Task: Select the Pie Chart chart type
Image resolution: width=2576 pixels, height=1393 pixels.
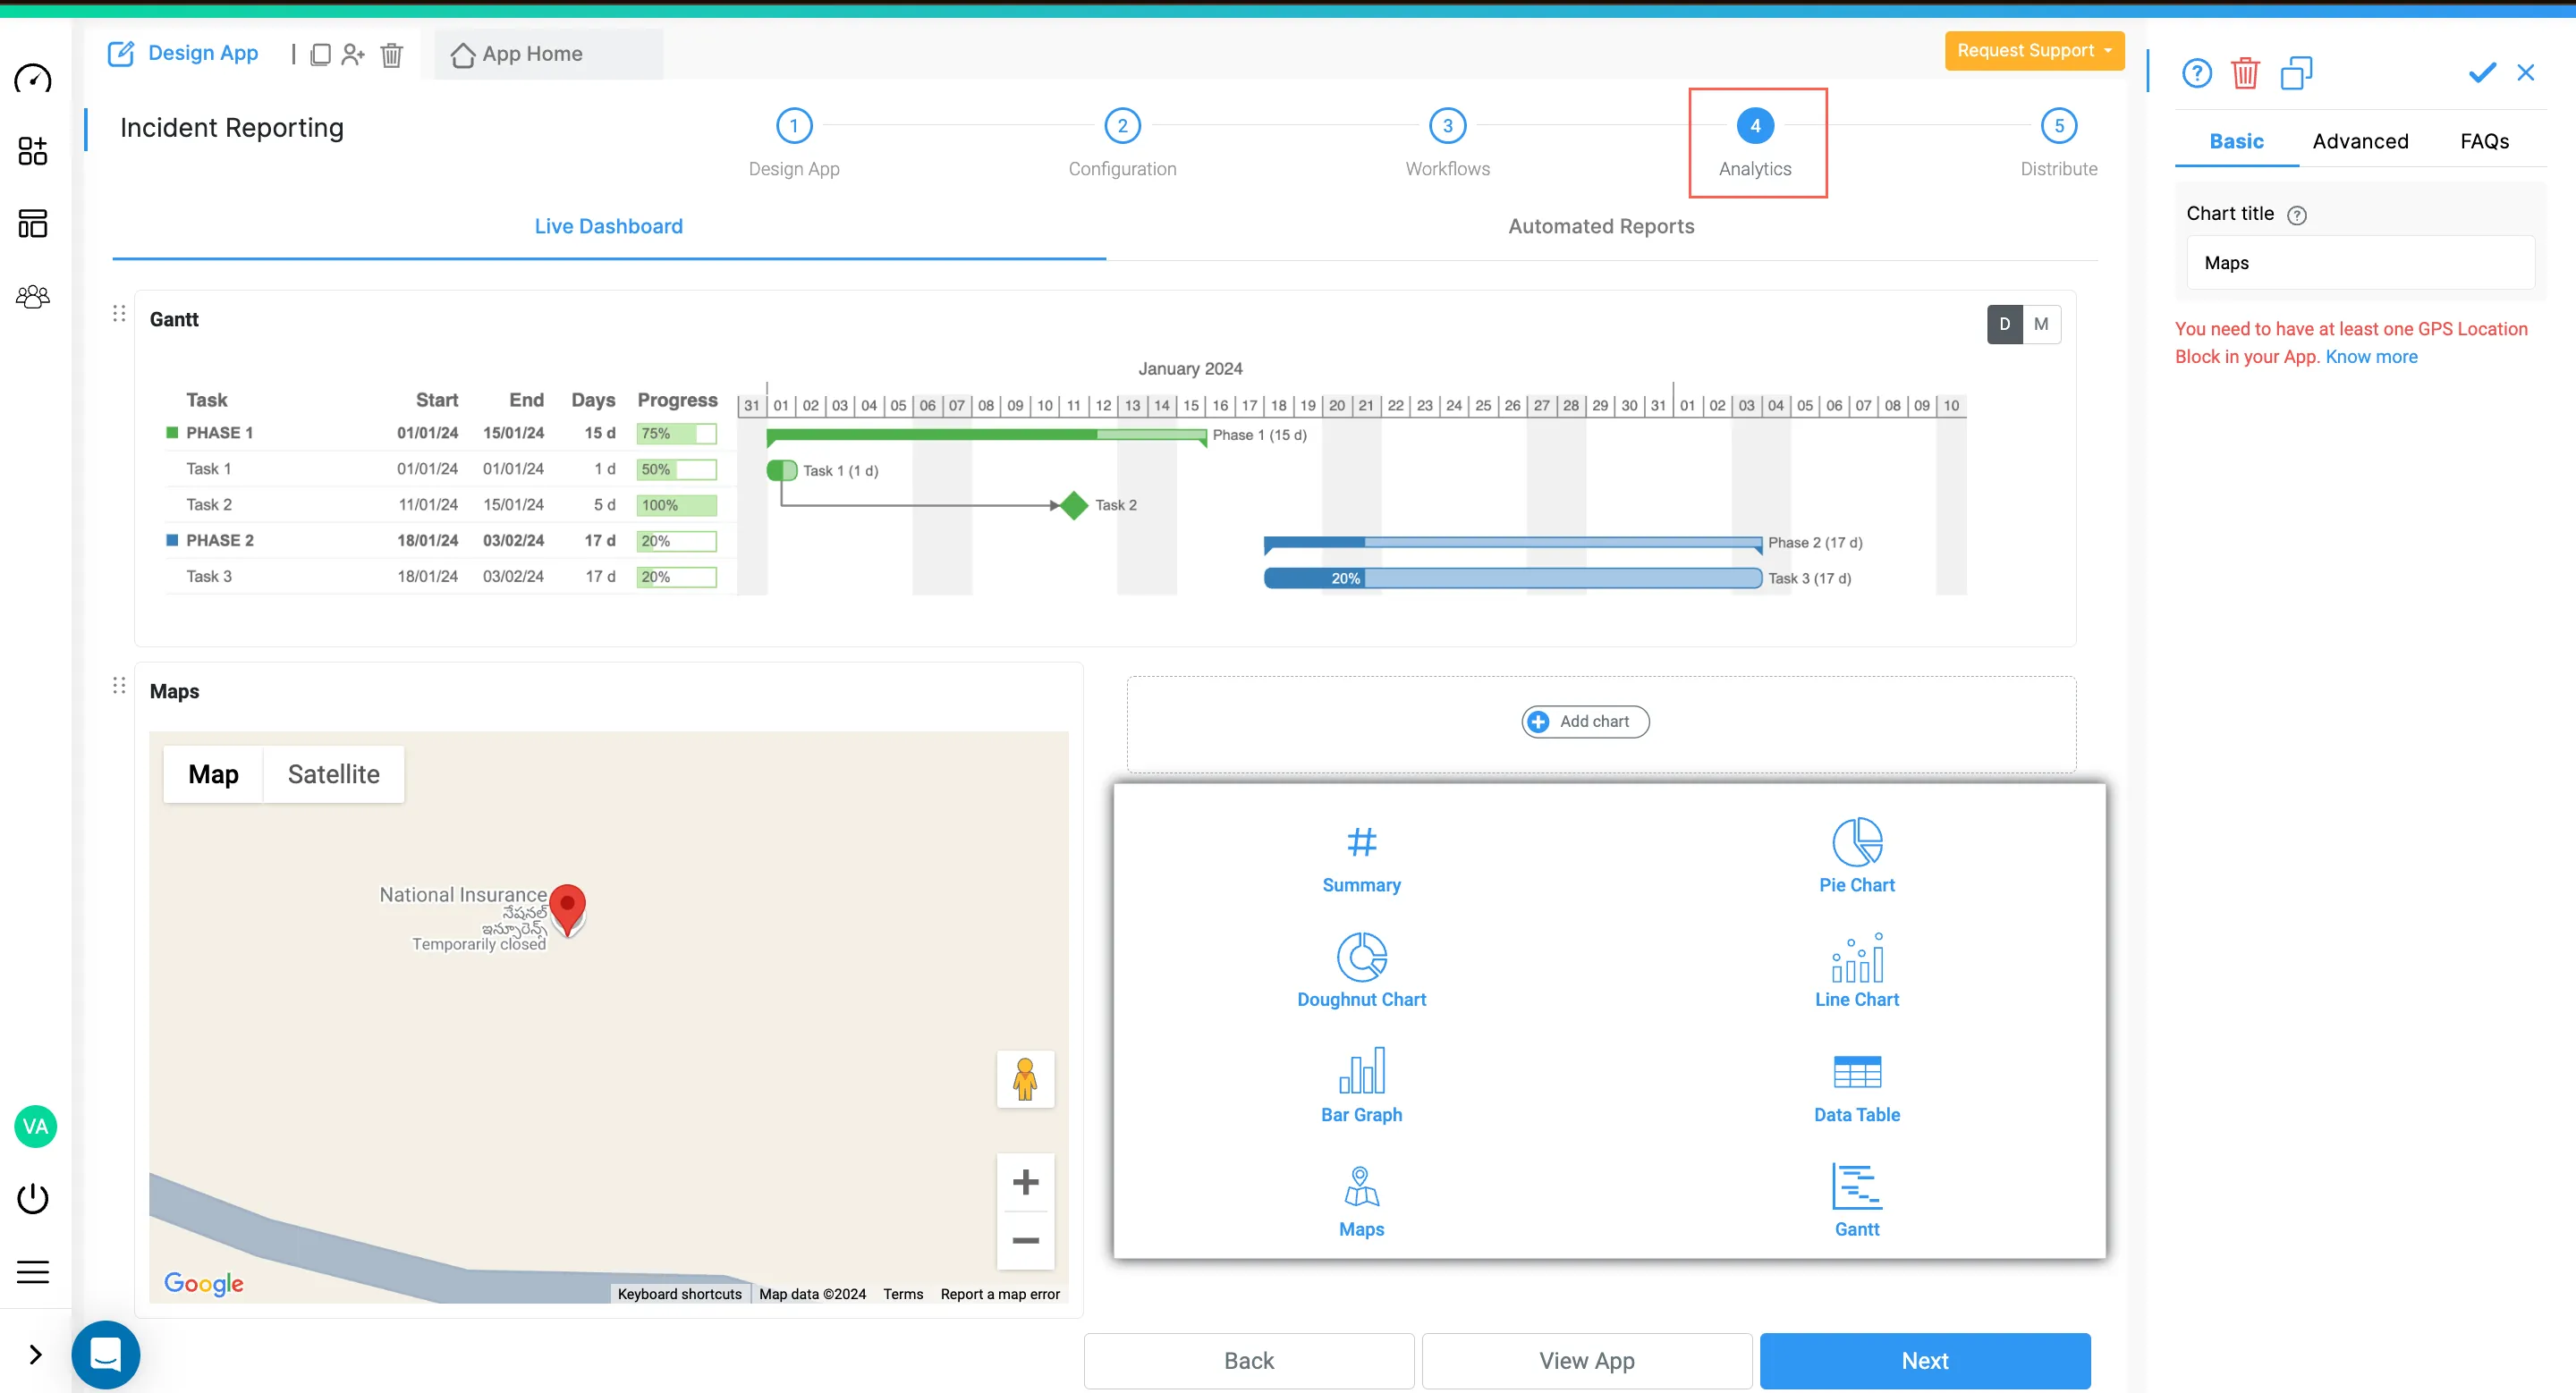Action: [x=1856, y=856]
